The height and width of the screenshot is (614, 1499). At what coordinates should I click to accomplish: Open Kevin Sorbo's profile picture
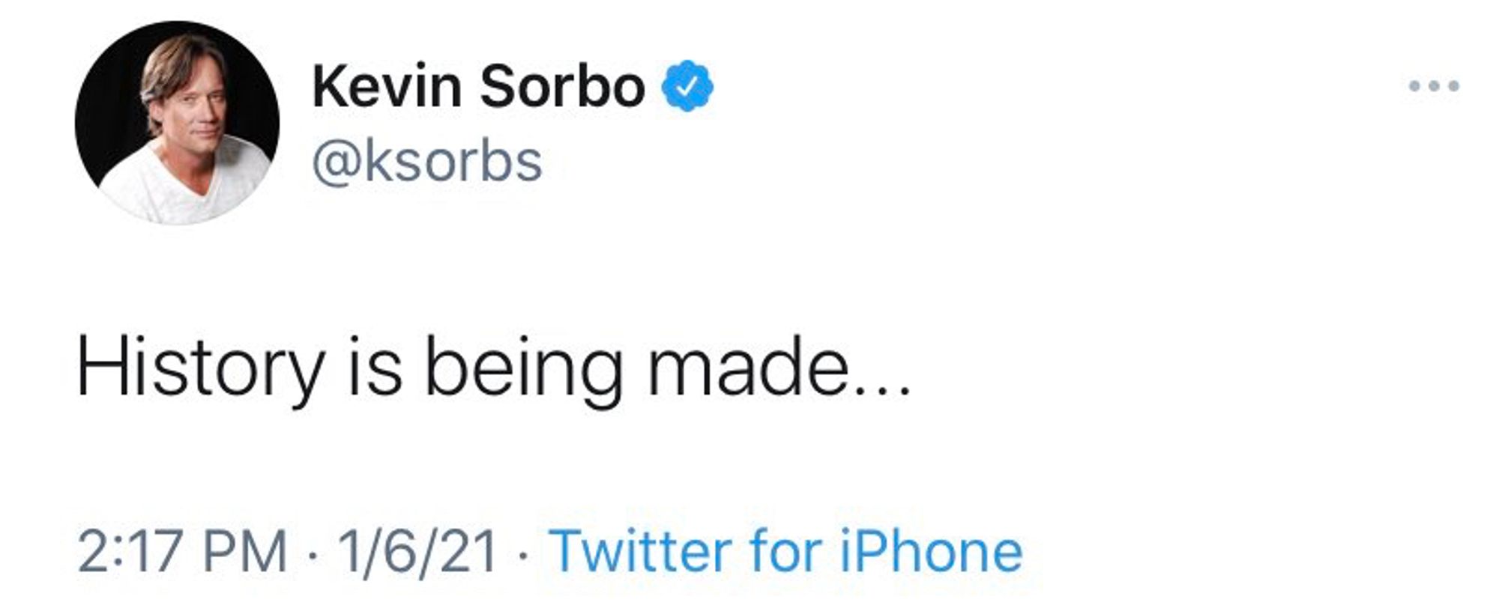tap(177, 123)
